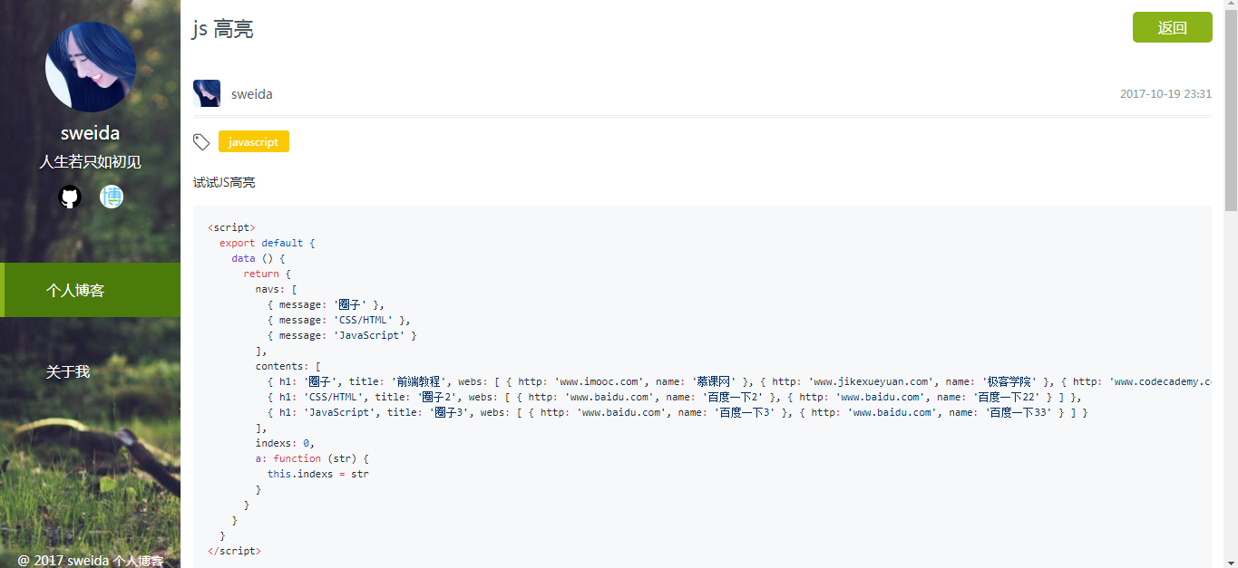Click the sweida author name in post header

point(252,94)
